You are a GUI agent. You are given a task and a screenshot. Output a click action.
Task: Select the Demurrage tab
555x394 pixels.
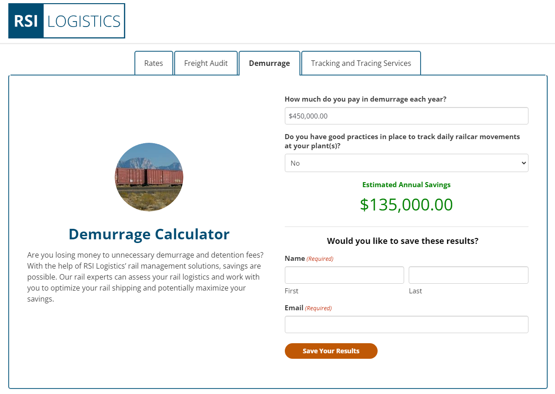coord(269,63)
